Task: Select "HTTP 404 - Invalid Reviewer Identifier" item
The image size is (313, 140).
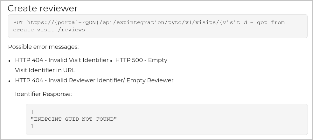Action: 69,80
